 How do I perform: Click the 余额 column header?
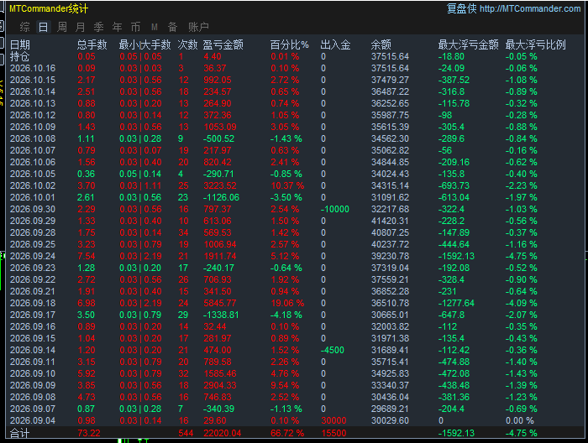pos(381,45)
